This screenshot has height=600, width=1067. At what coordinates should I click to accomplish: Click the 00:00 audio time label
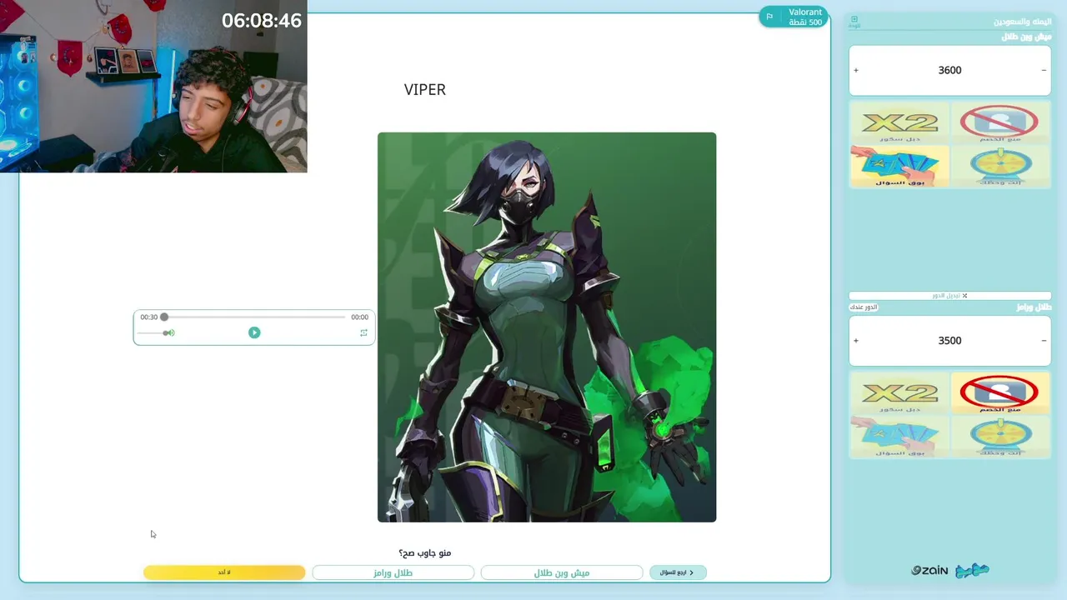click(x=359, y=317)
